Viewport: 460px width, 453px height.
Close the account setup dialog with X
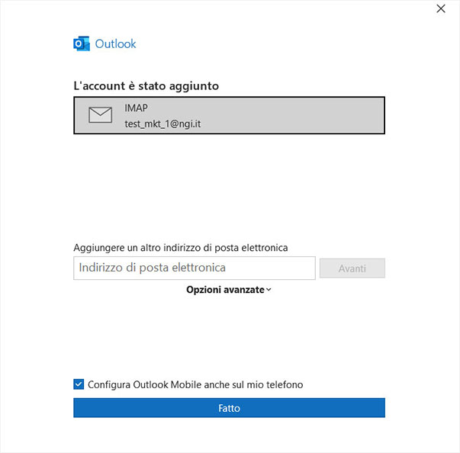pyautogui.click(x=441, y=9)
